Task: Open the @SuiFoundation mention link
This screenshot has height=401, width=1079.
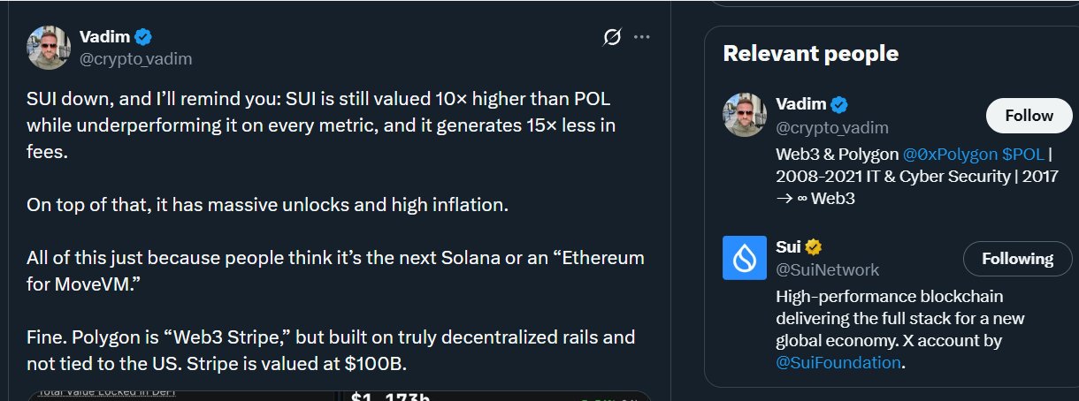Action: [x=838, y=363]
